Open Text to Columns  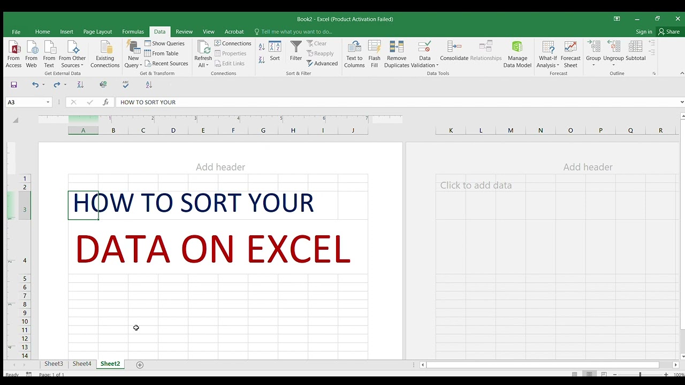(x=354, y=54)
